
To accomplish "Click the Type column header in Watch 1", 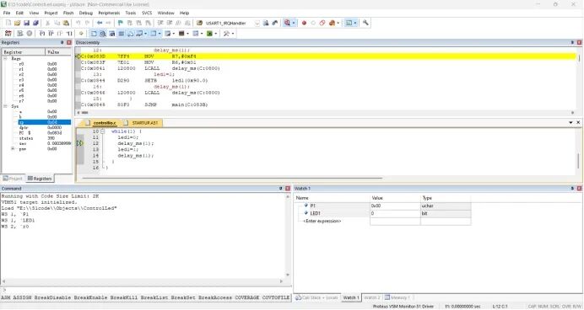I will (446, 198).
